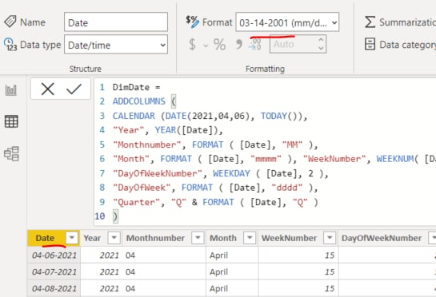Click "DayOfWeek" on formula line 8
The image size is (436, 297).
coord(142,188)
